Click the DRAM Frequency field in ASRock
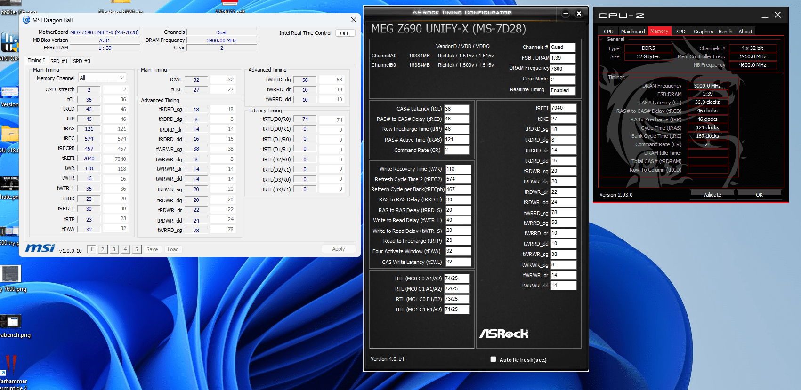 click(563, 69)
